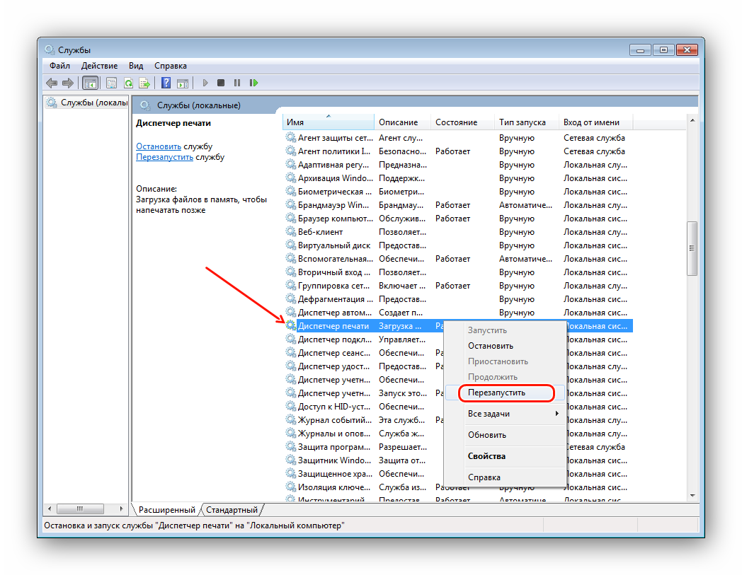Click the Stop Service square icon

(221, 83)
